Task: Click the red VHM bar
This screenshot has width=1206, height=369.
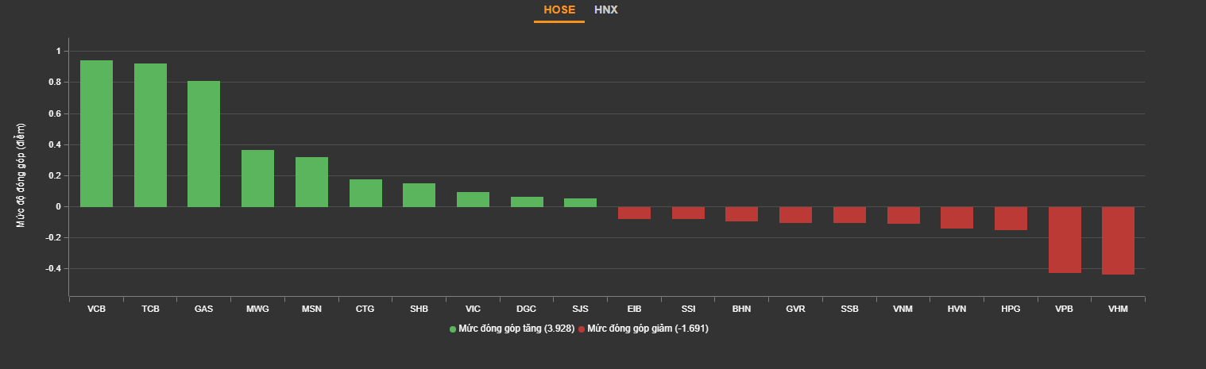Action: 1118,240
